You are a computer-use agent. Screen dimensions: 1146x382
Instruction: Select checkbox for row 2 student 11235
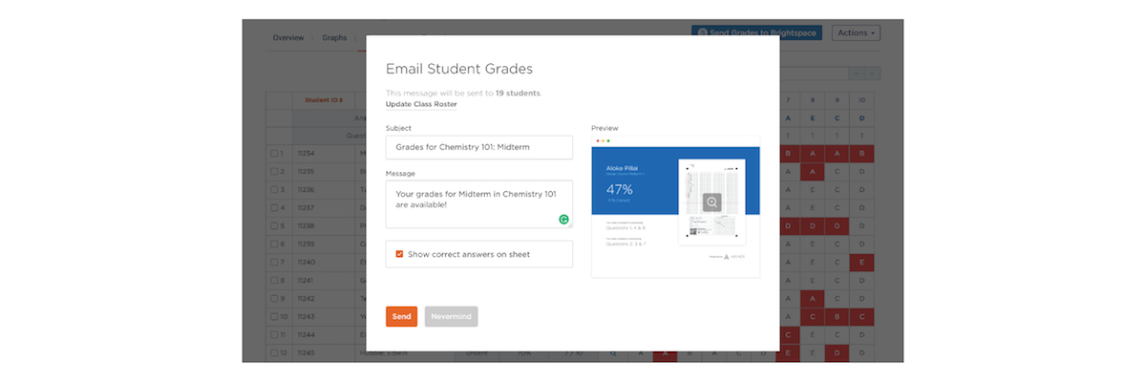coord(274,171)
